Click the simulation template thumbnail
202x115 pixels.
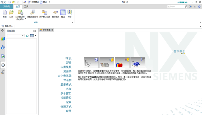tap(122, 62)
